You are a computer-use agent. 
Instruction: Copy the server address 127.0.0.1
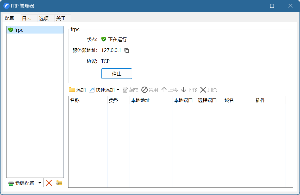tap(127, 50)
